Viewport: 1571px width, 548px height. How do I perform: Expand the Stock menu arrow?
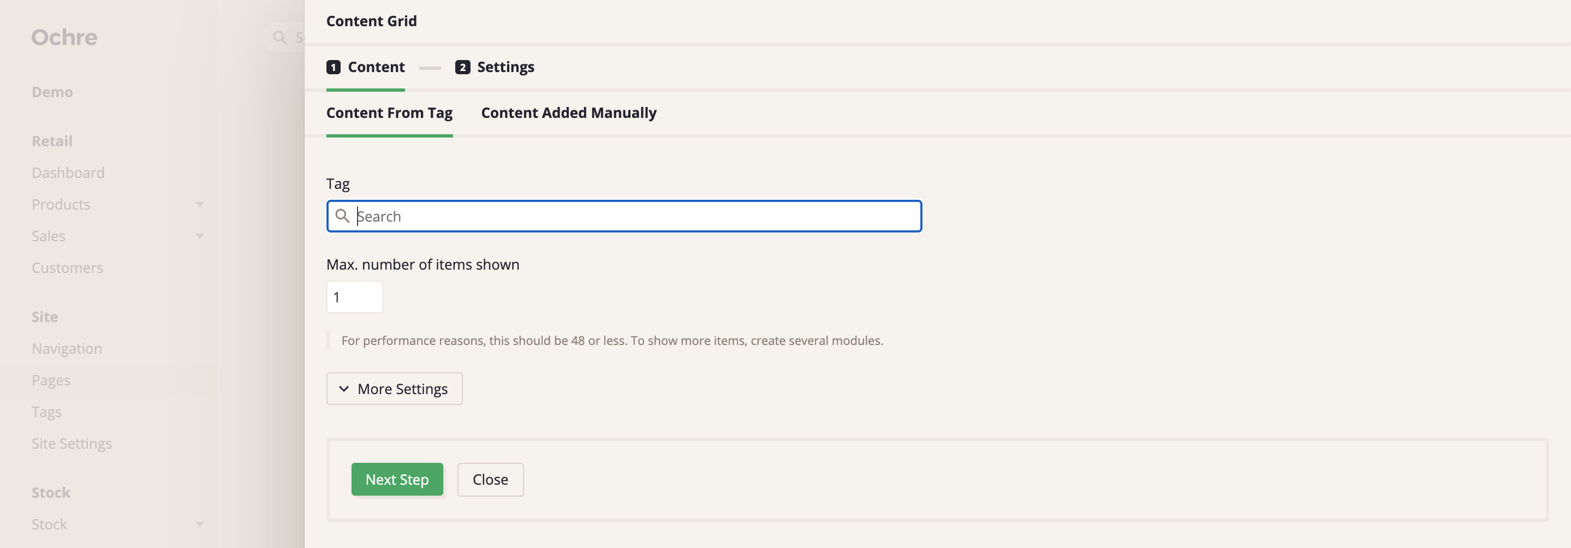tap(199, 524)
